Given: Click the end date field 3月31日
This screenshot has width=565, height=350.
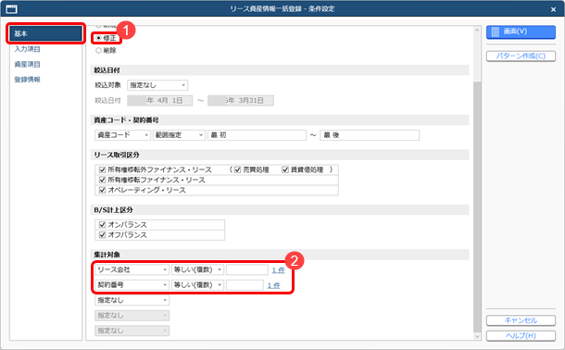Looking at the screenshot, I should 241,100.
